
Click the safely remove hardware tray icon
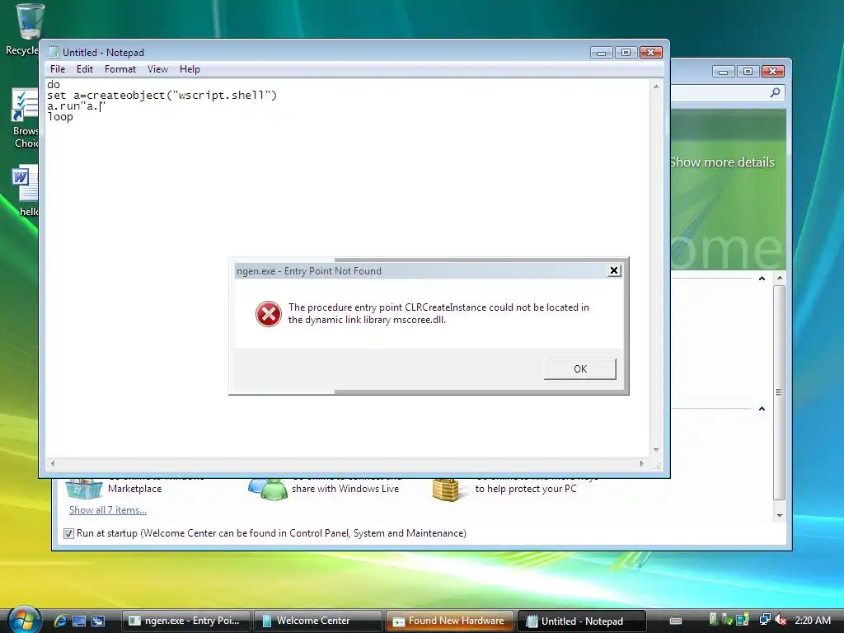coord(727,620)
